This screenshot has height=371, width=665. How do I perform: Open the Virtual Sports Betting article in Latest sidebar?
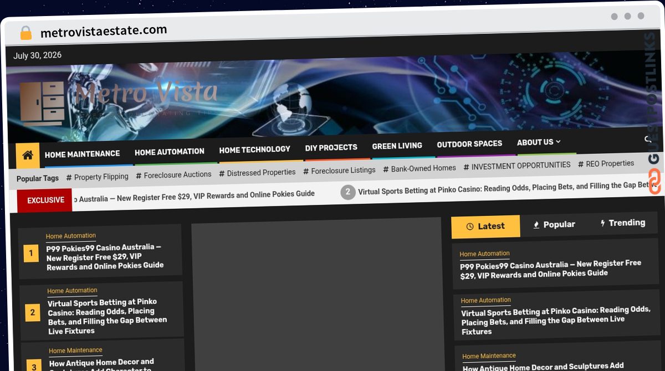click(x=556, y=321)
